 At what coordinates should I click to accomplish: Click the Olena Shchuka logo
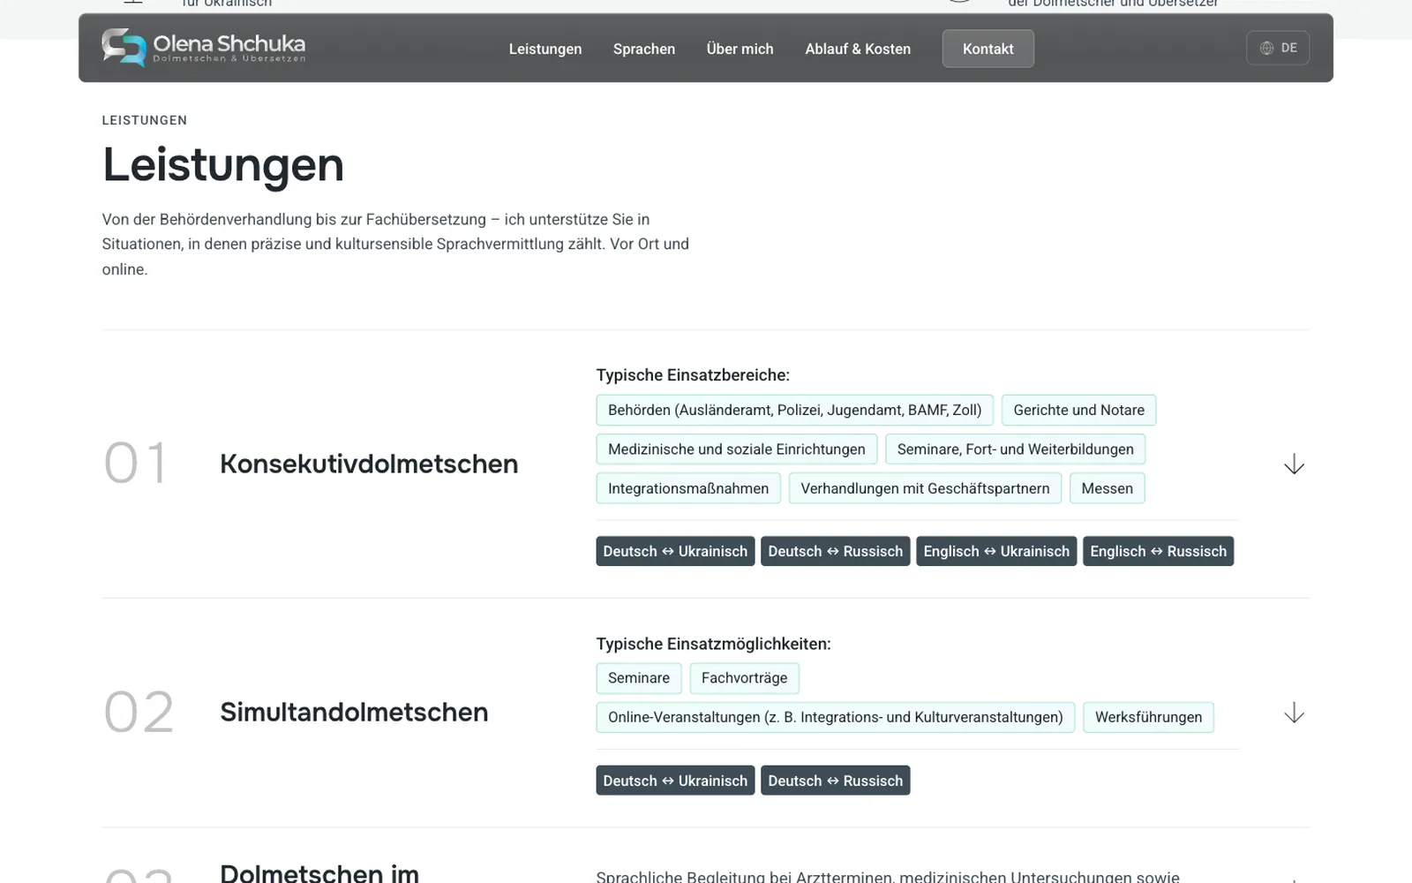[x=204, y=48]
